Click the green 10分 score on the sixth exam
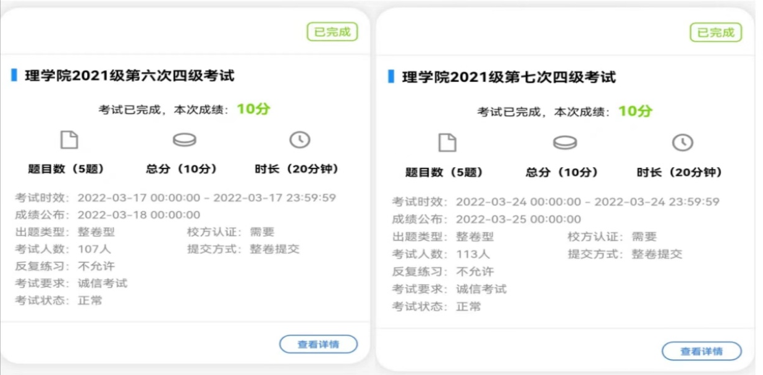 click(x=253, y=109)
